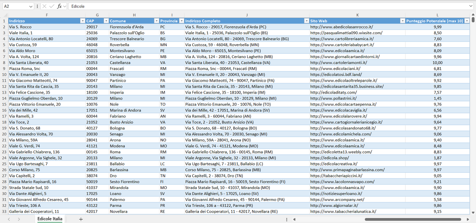Click row header 12
Screen dimensions: 476x223
[x=4, y=86]
